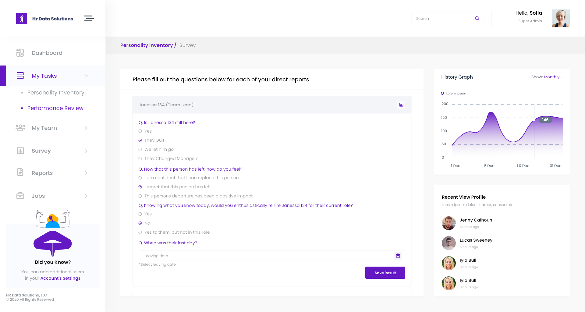The image size is (585, 312).
Task: Open the Account's Settings link
Action: coord(60,278)
